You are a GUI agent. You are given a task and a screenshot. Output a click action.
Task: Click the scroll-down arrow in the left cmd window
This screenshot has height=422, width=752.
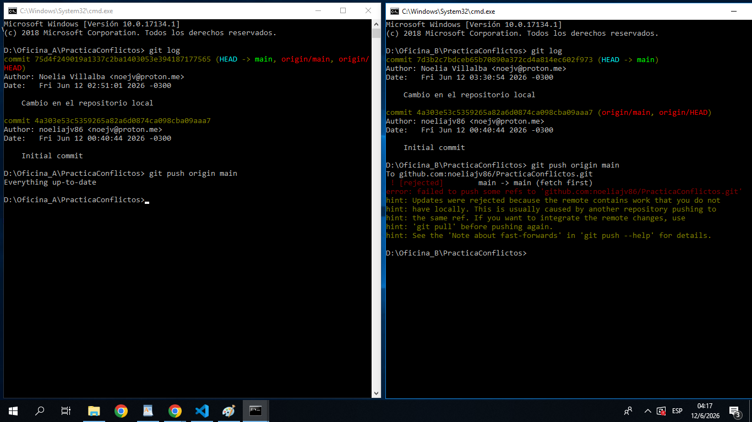point(377,393)
